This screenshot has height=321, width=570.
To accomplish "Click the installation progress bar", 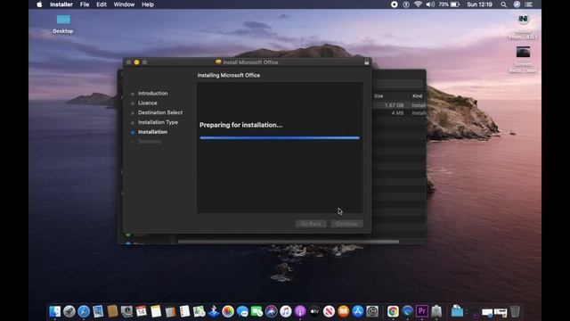I will pos(280,138).
